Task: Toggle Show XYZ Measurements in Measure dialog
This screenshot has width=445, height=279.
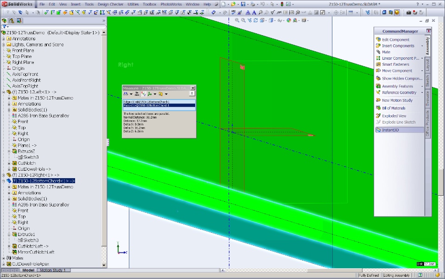Action: point(143,94)
